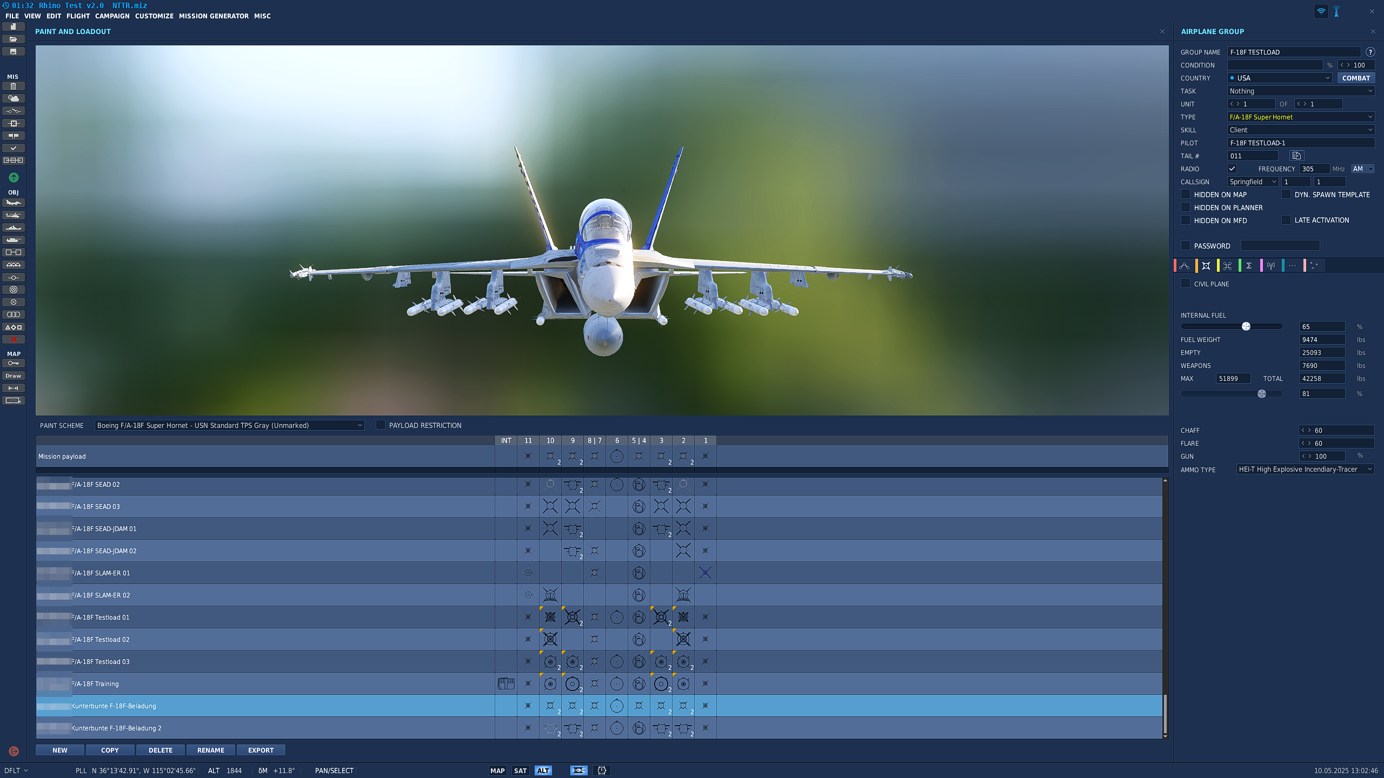The height and width of the screenshot is (778, 1384).
Task: Open the EDIT menu
Action: coord(54,16)
